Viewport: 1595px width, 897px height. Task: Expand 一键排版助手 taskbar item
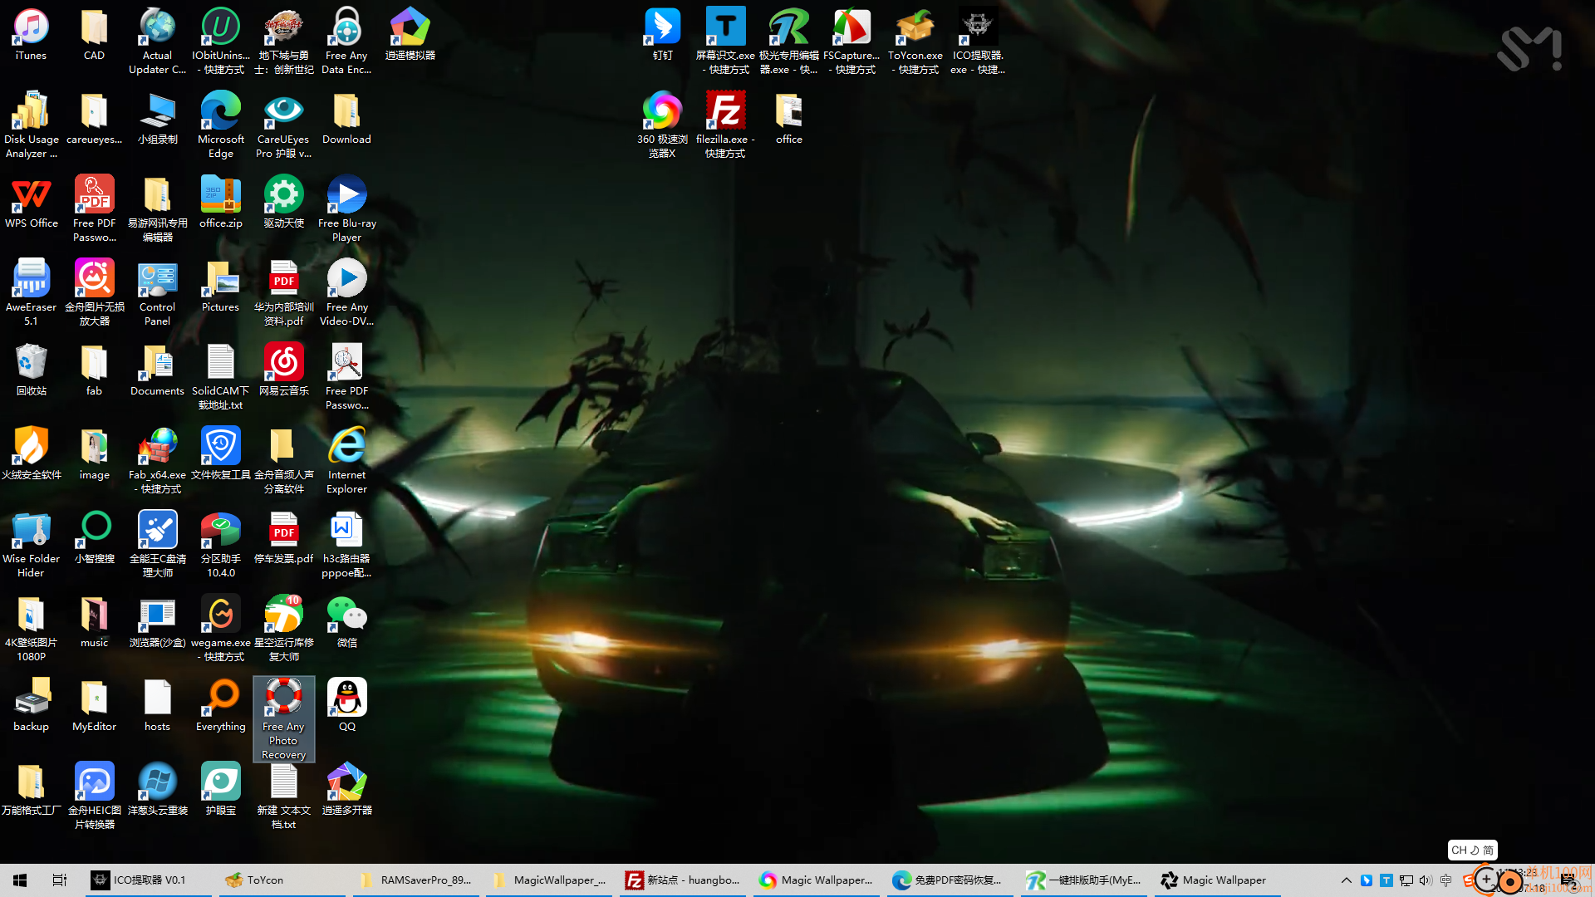point(1083,880)
